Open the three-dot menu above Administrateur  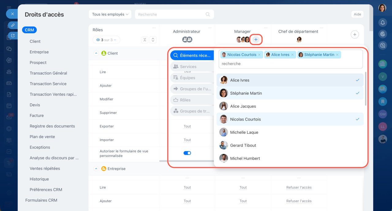point(210,28)
